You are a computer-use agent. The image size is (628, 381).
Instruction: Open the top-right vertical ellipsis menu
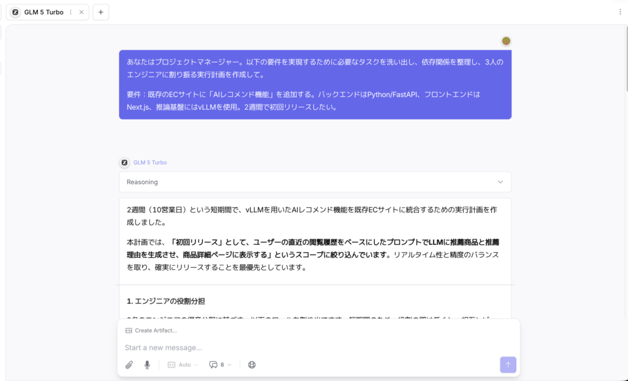[x=620, y=12]
